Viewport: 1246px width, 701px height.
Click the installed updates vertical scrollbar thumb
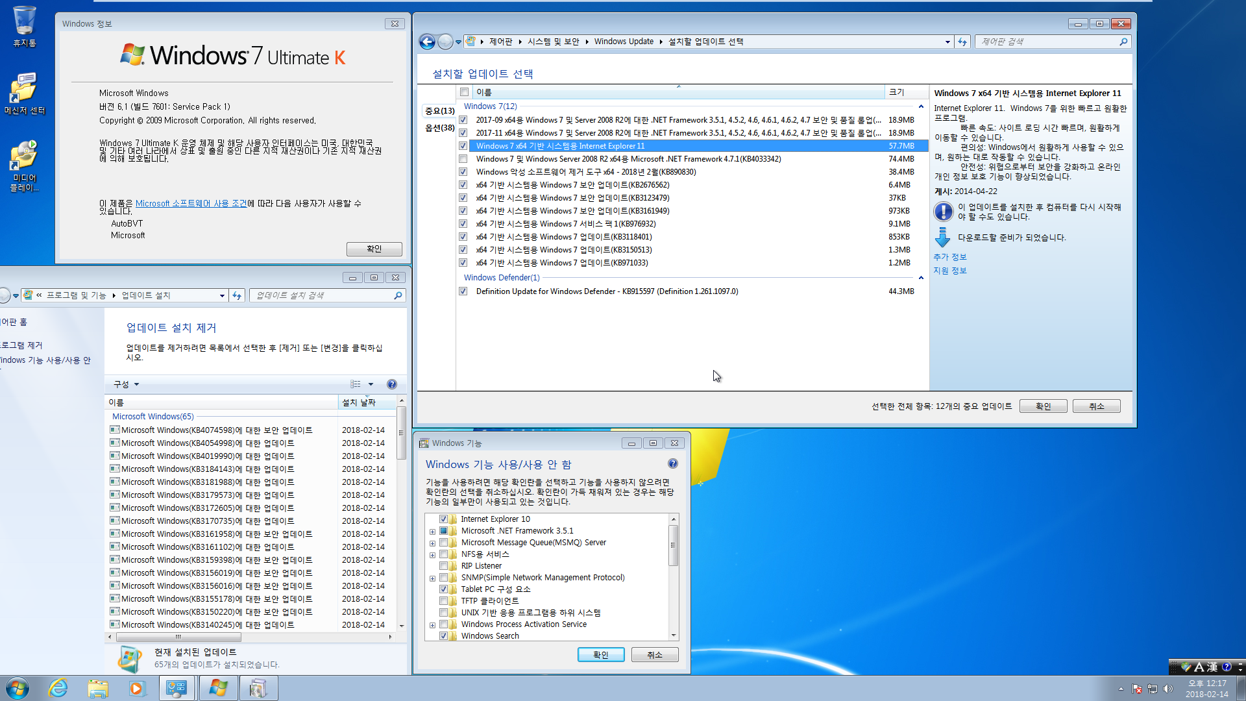(402, 432)
